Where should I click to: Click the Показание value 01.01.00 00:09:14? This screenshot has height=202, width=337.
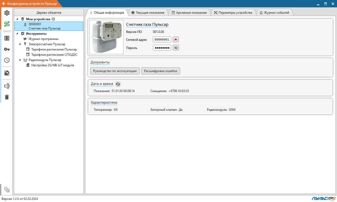pos(123,91)
